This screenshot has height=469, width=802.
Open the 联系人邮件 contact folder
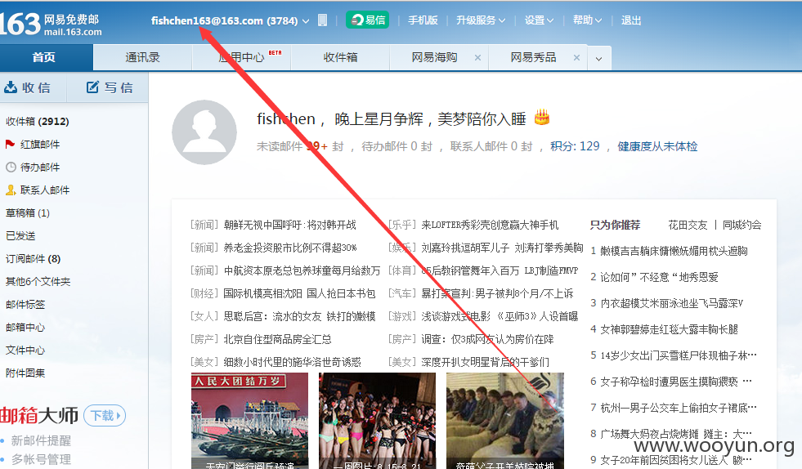click(x=38, y=190)
